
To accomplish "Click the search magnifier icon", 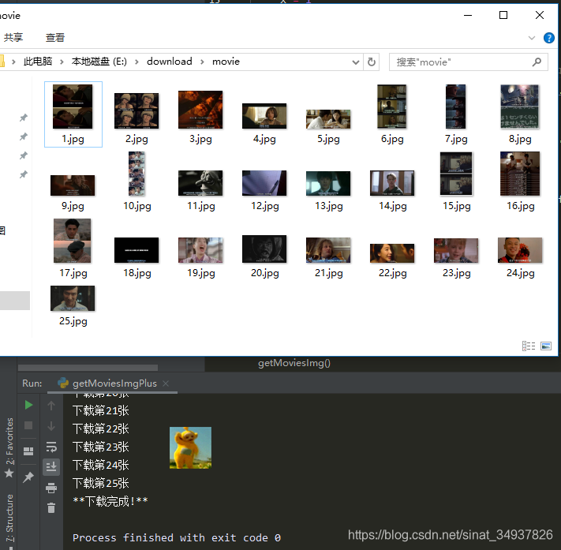I will (537, 62).
